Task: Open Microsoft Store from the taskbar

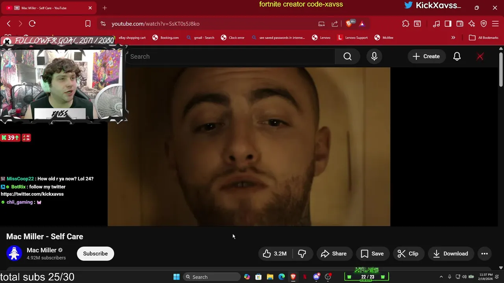Action: (258, 277)
